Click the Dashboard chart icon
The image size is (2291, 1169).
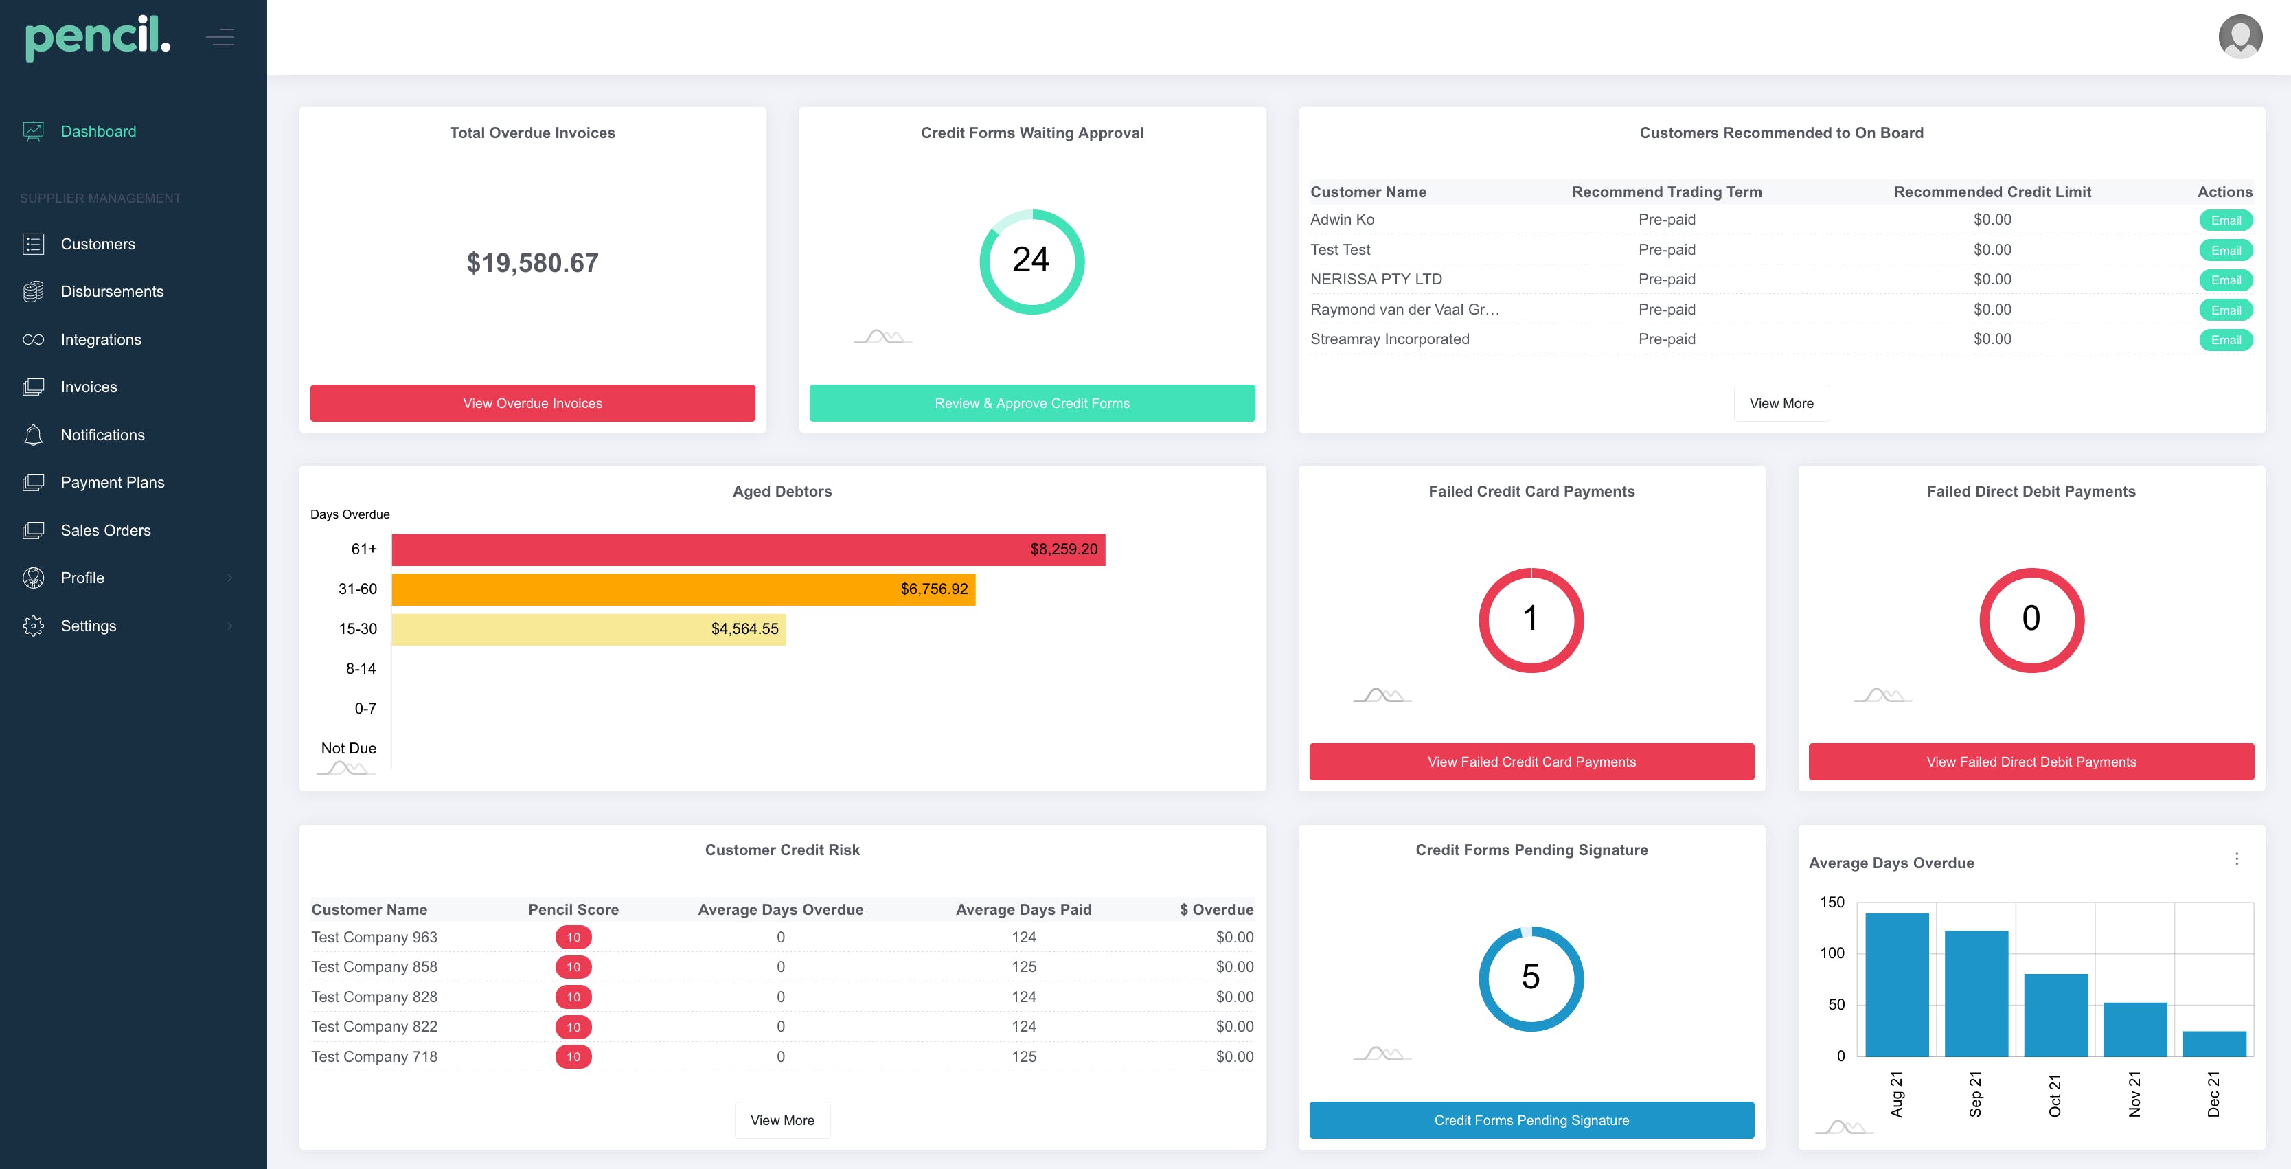[x=34, y=132]
